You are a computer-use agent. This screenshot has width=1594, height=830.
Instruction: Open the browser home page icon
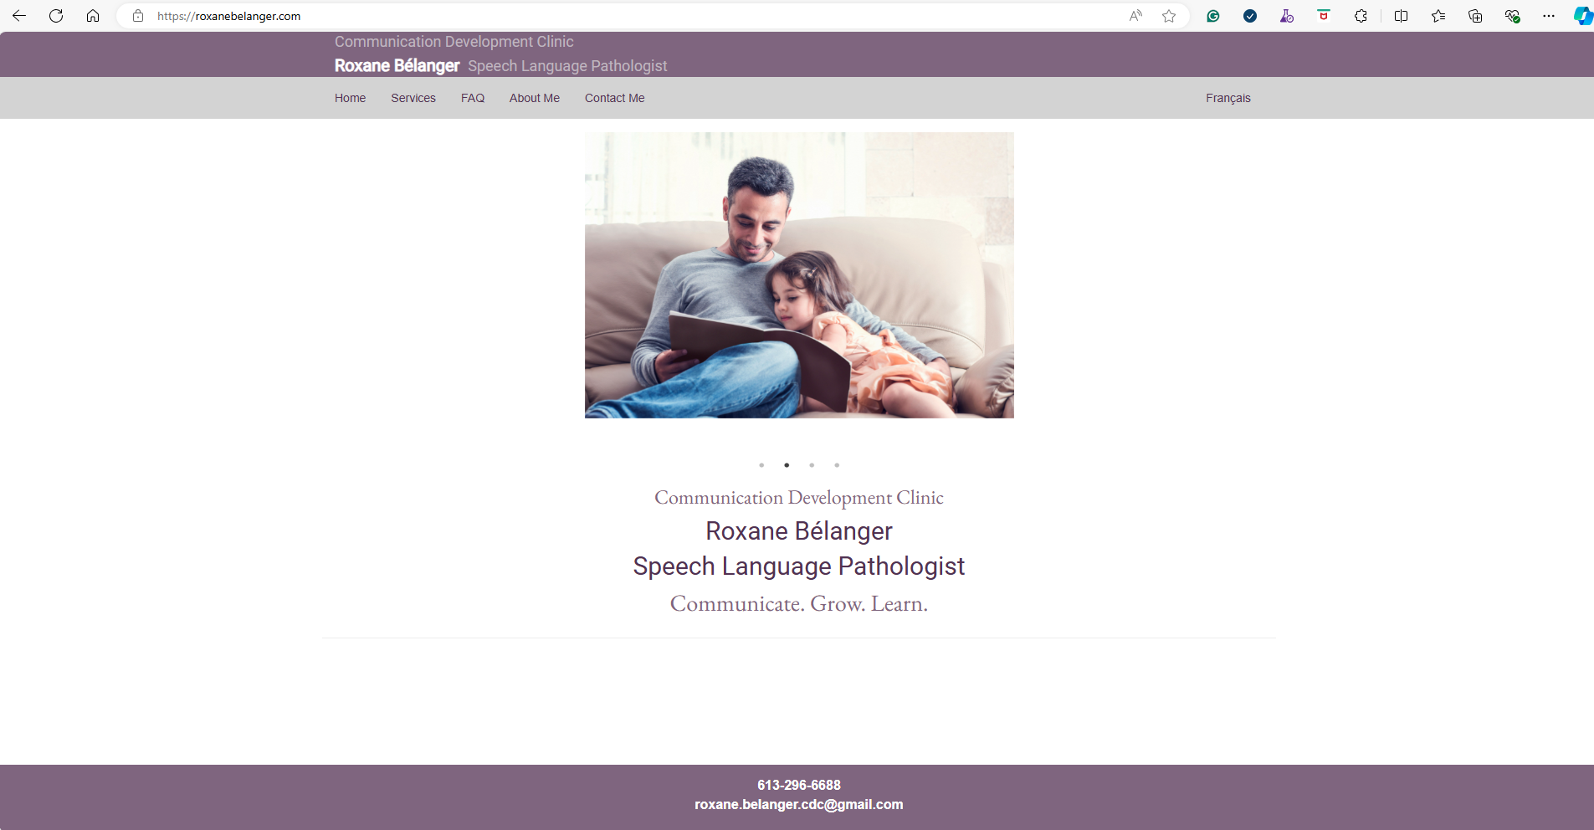click(93, 16)
